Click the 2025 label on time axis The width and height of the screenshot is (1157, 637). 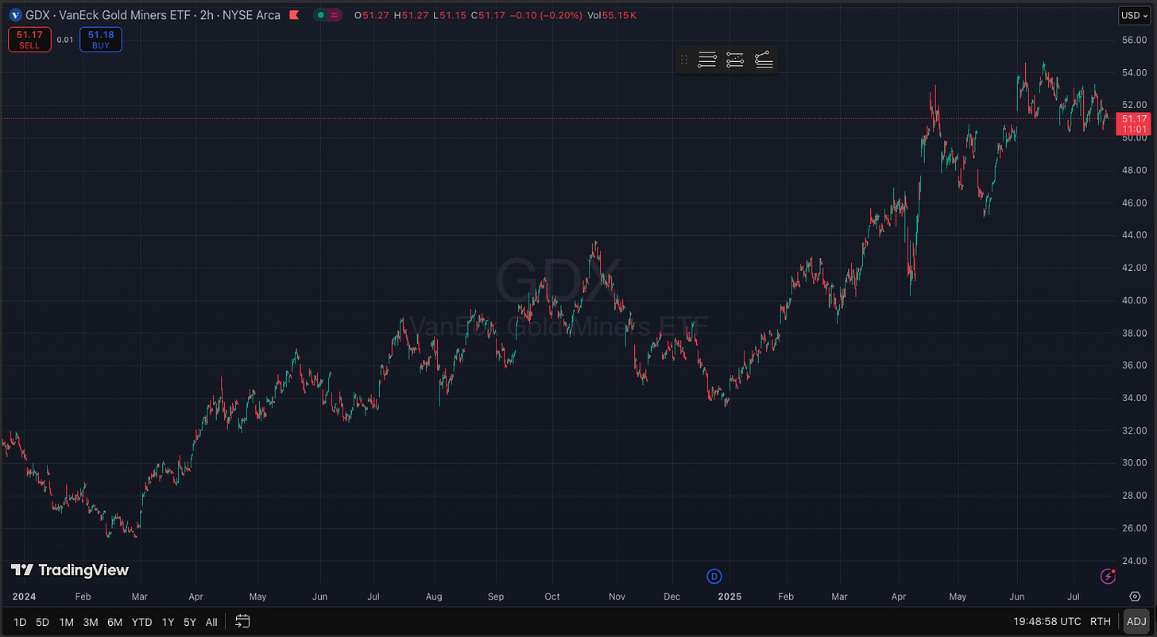pos(729,596)
